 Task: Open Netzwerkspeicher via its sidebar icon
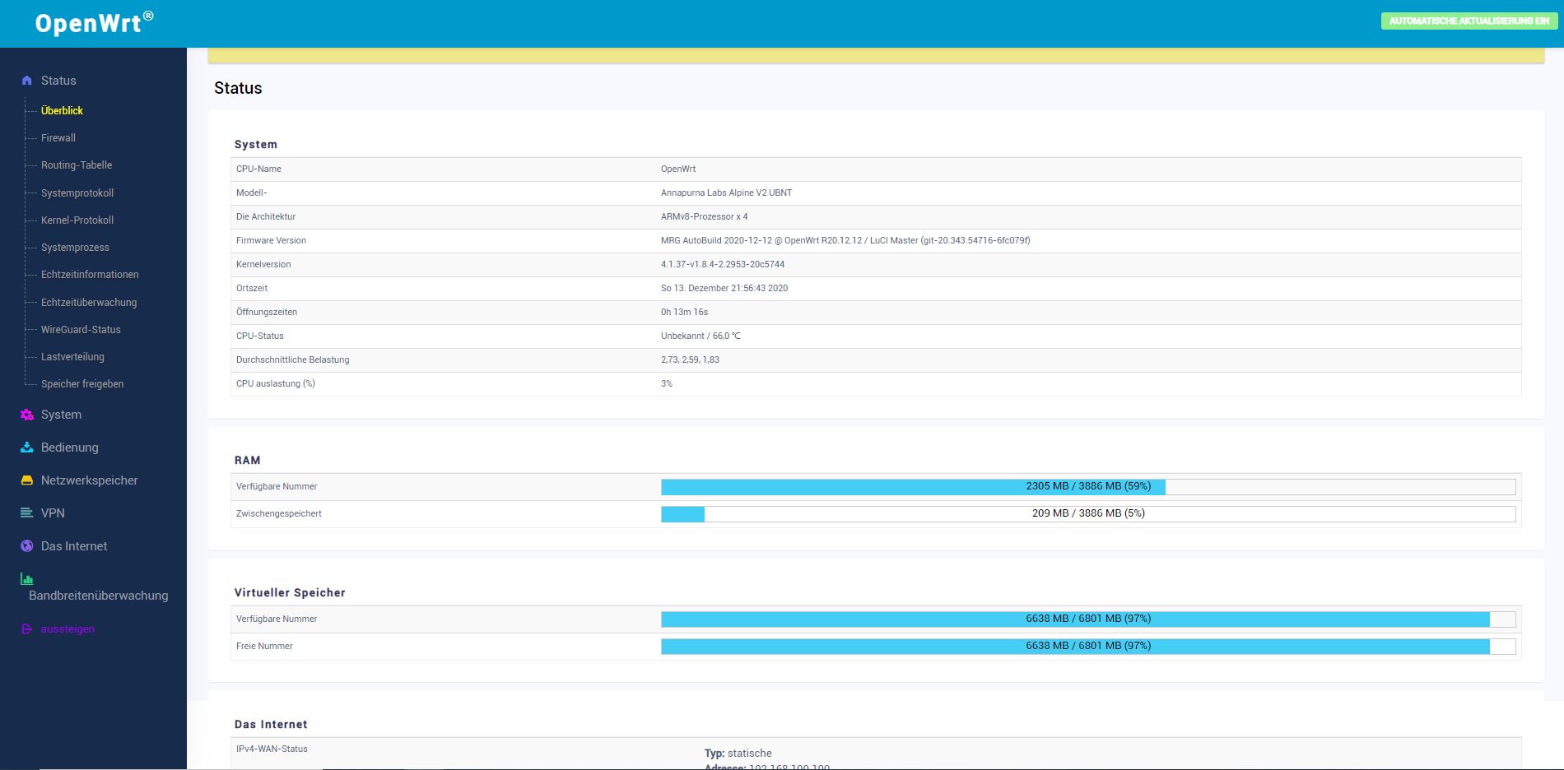26,480
